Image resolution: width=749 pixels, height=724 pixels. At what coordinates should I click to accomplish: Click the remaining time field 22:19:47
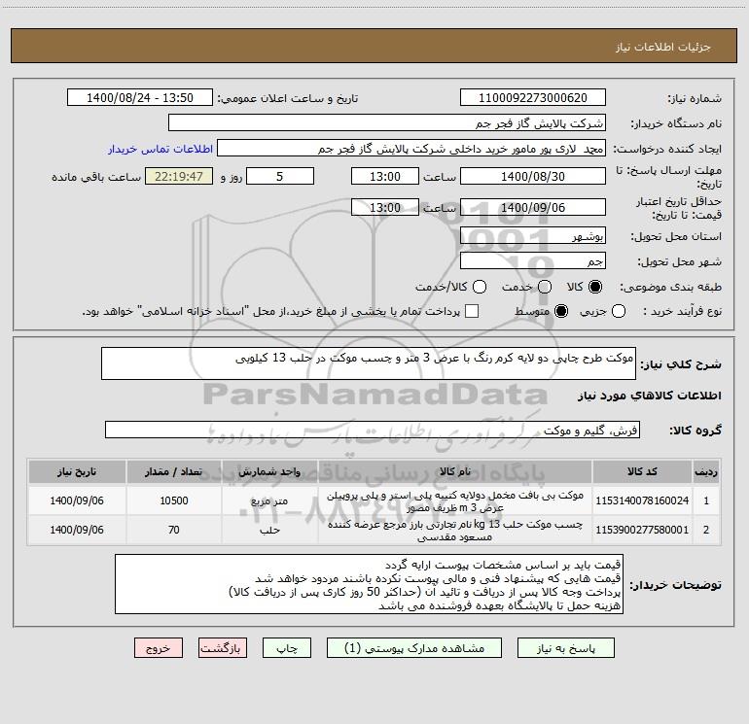point(179,176)
